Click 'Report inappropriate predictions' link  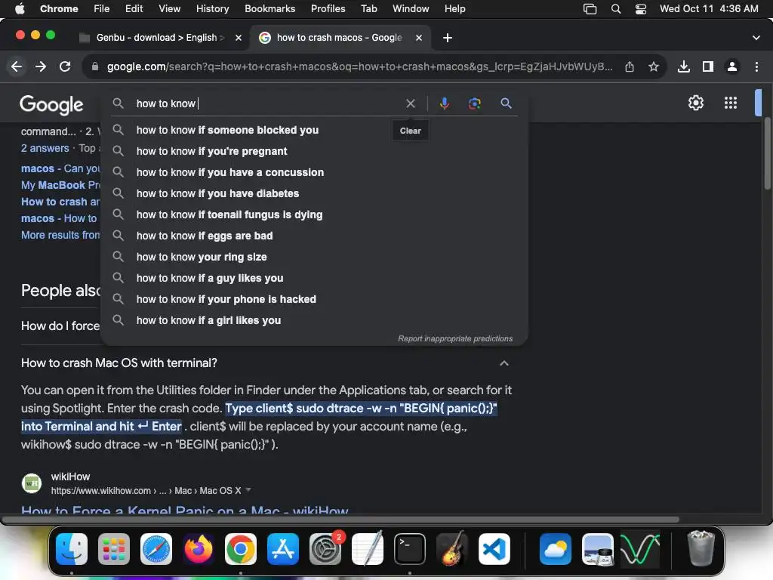455,339
